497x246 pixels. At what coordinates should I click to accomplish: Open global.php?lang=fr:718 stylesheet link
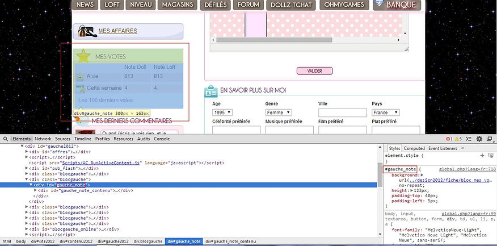click(467, 169)
